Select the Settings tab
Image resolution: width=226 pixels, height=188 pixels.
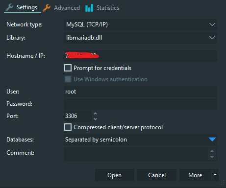[23, 7]
